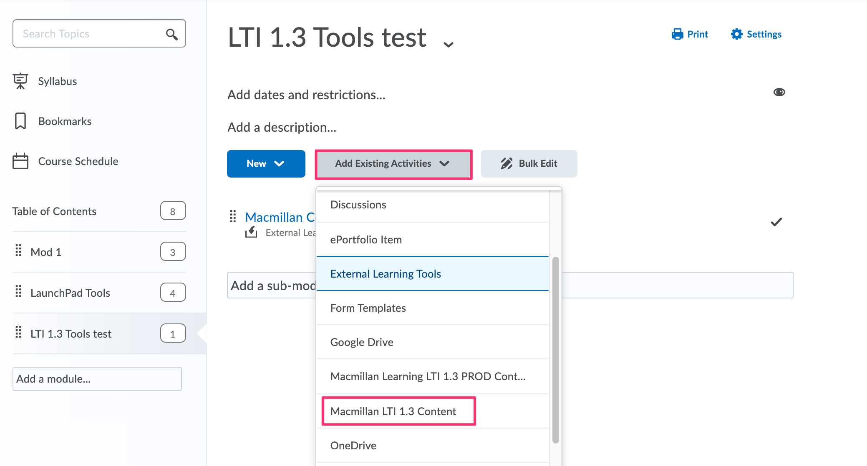Click the Print icon

pyautogui.click(x=678, y=34)
